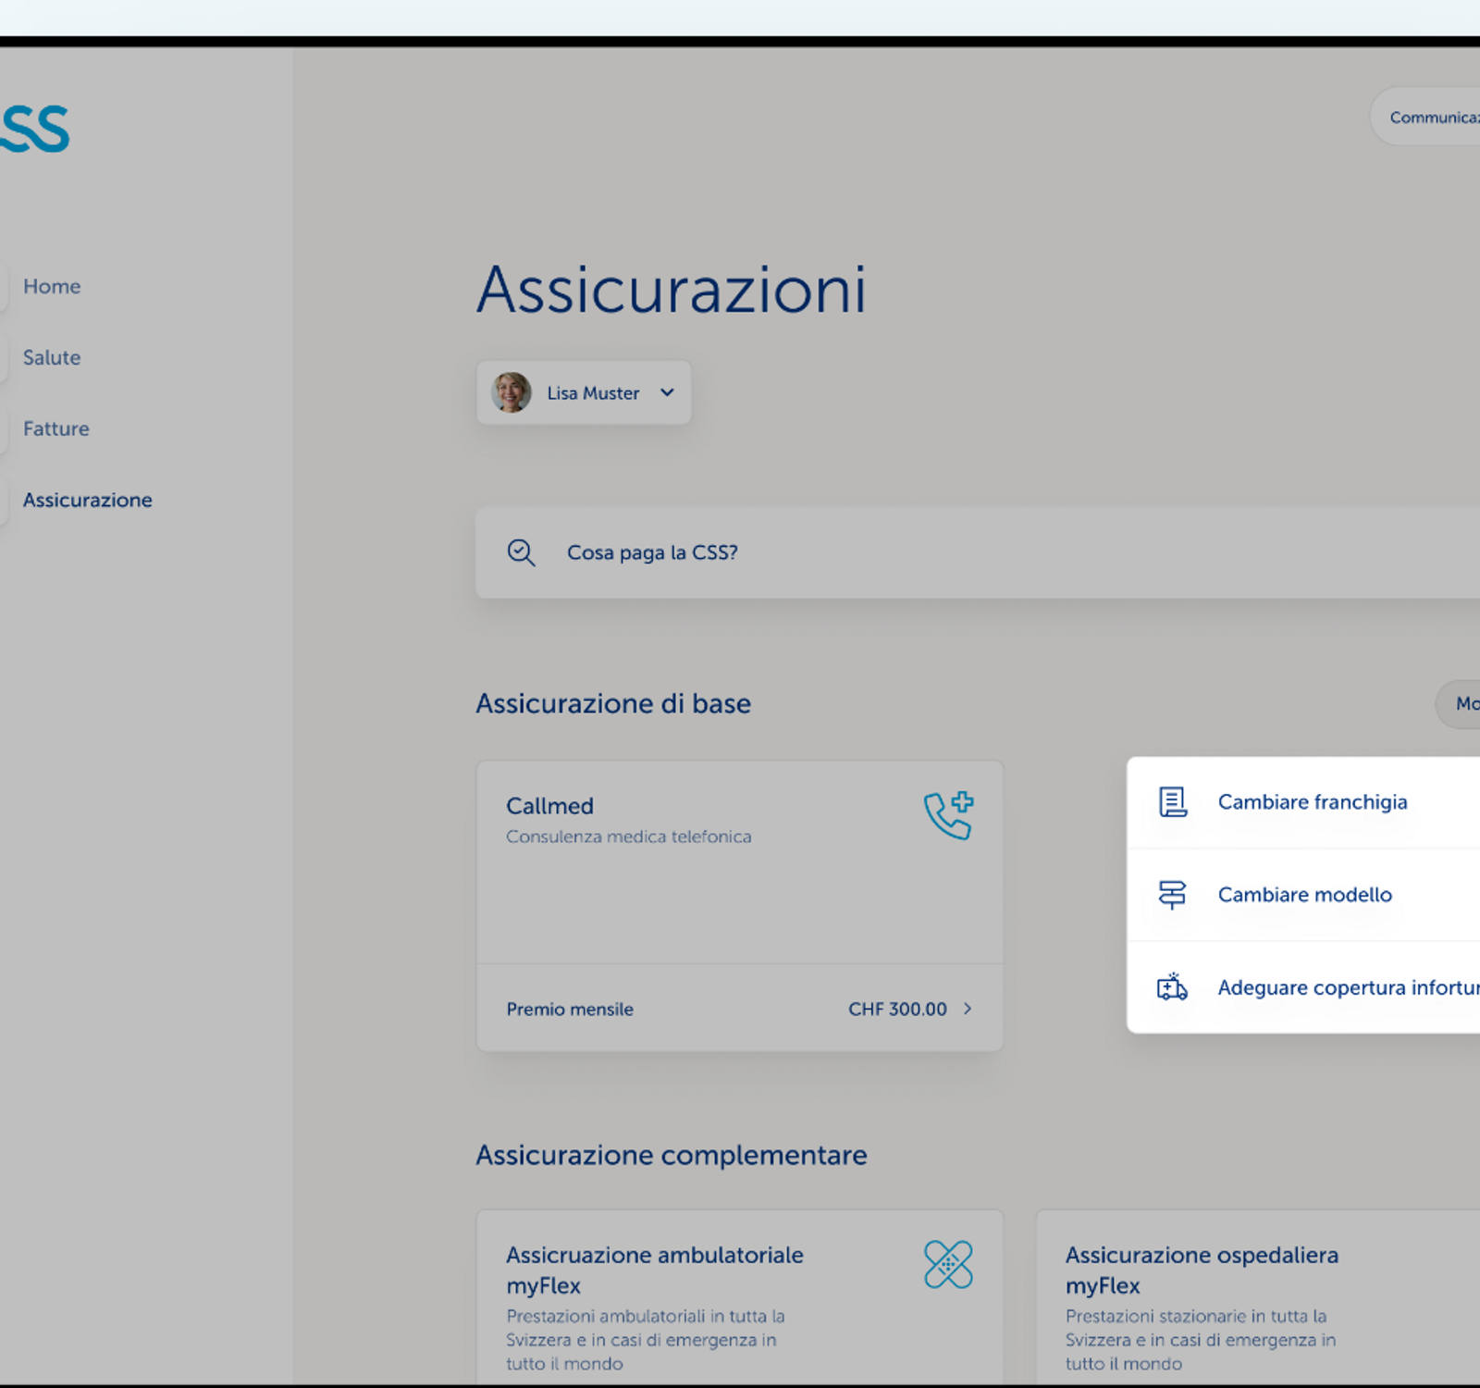Click Lisa Muster's profile photo
This screenshot has height=1388, width=1480.
(x=511, y=392)
